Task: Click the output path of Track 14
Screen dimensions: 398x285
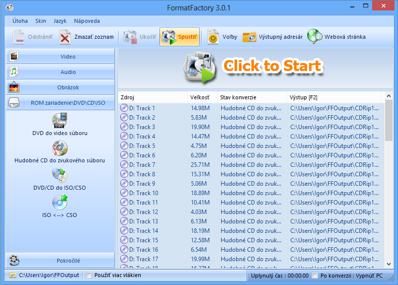Action: coord(334,231)
